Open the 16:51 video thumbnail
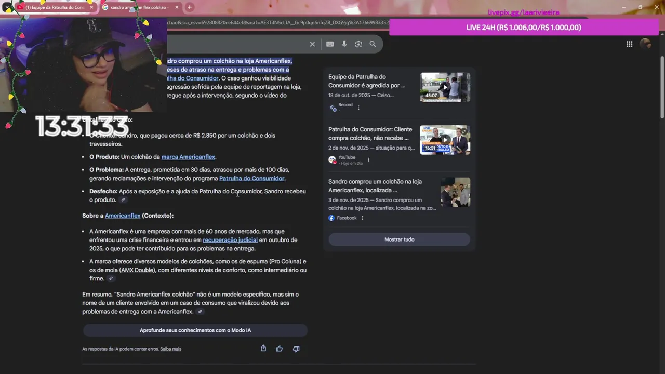Image resolution: width=665 pixels, height=374 pixels. (445, 140)
